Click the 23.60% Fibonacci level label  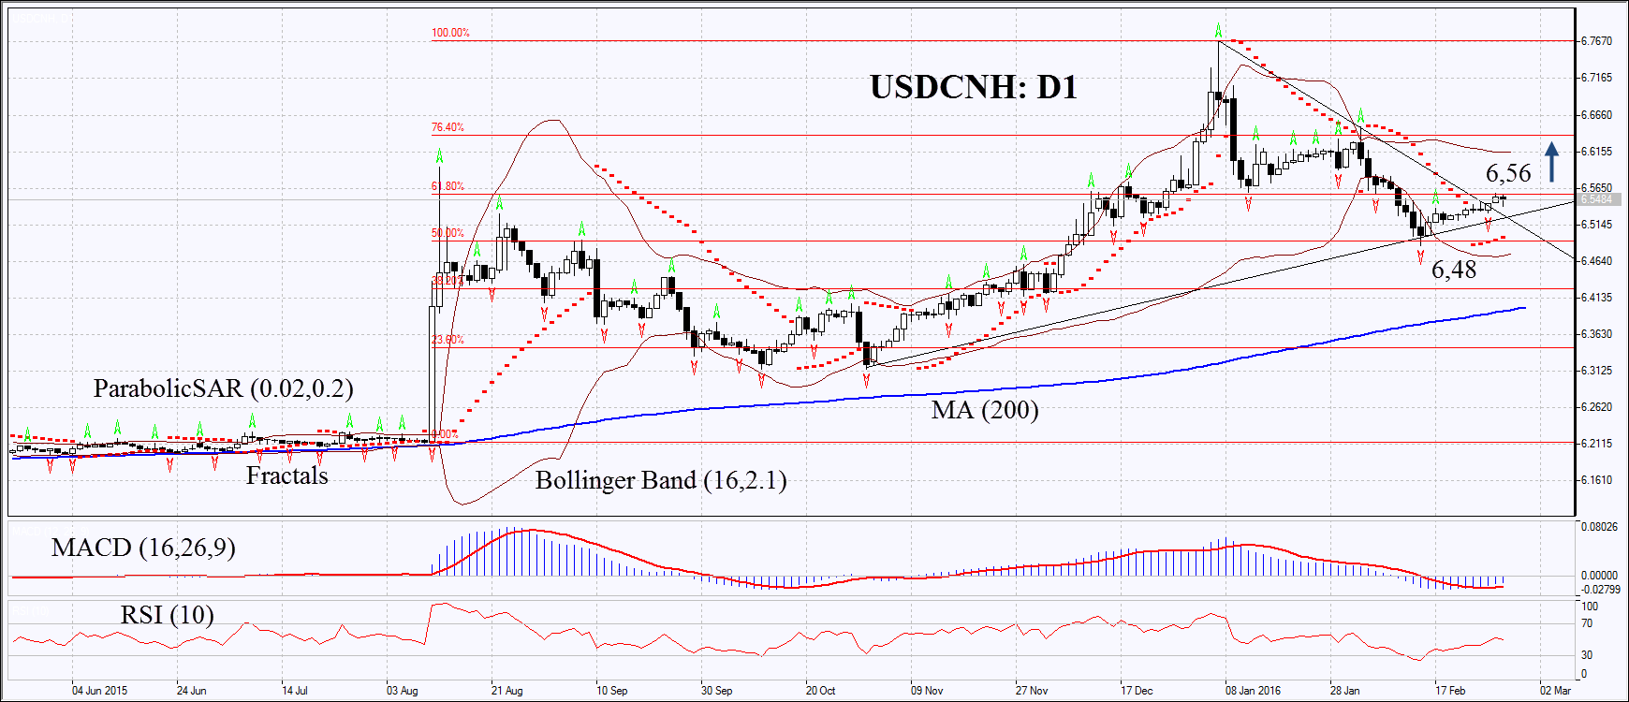(448, 340)
